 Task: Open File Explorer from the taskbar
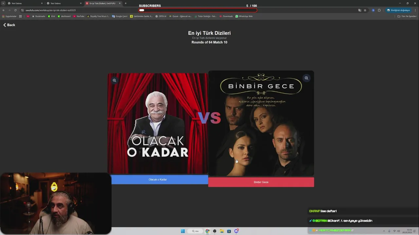(222, 231)
